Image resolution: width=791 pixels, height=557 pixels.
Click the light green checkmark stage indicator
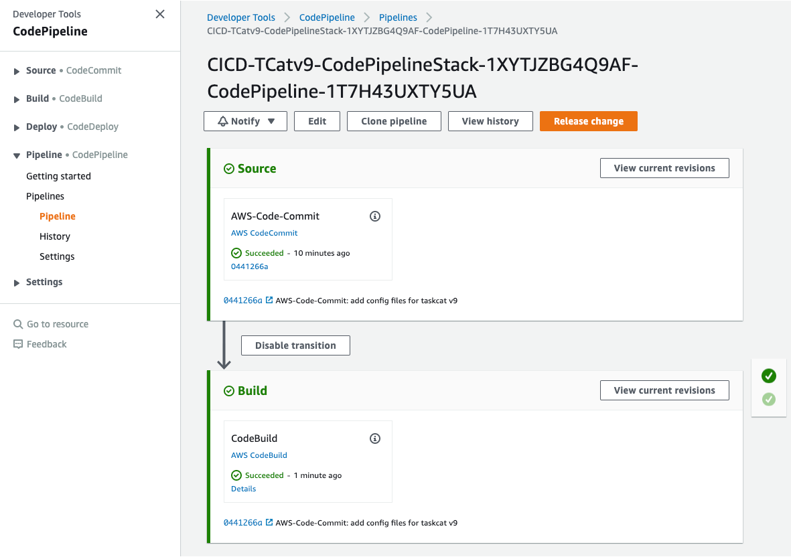point(769,399)
